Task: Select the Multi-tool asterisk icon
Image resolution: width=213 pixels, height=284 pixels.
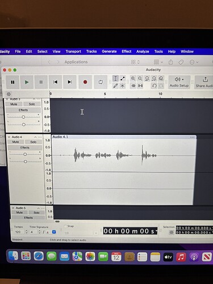Action: tap(123, 86)
